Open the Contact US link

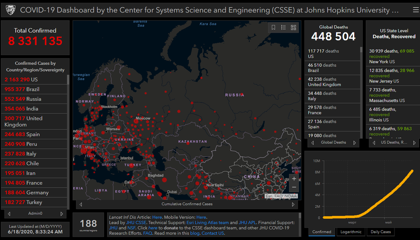tap(213, 233)
